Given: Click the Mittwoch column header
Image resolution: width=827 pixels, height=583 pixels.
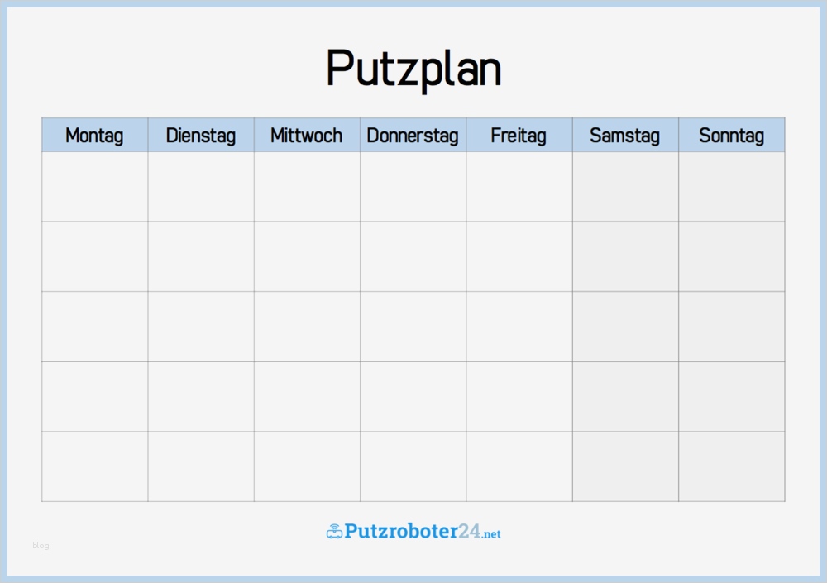Looking at the screenshot, I should (x=307, y=135).
